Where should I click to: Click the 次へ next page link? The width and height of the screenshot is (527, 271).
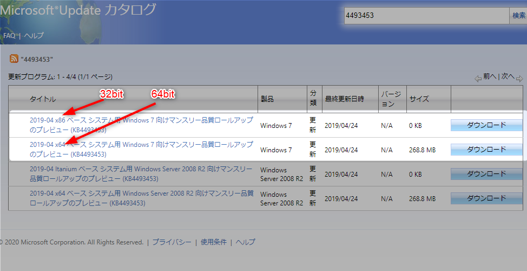[x=508, y=77]
